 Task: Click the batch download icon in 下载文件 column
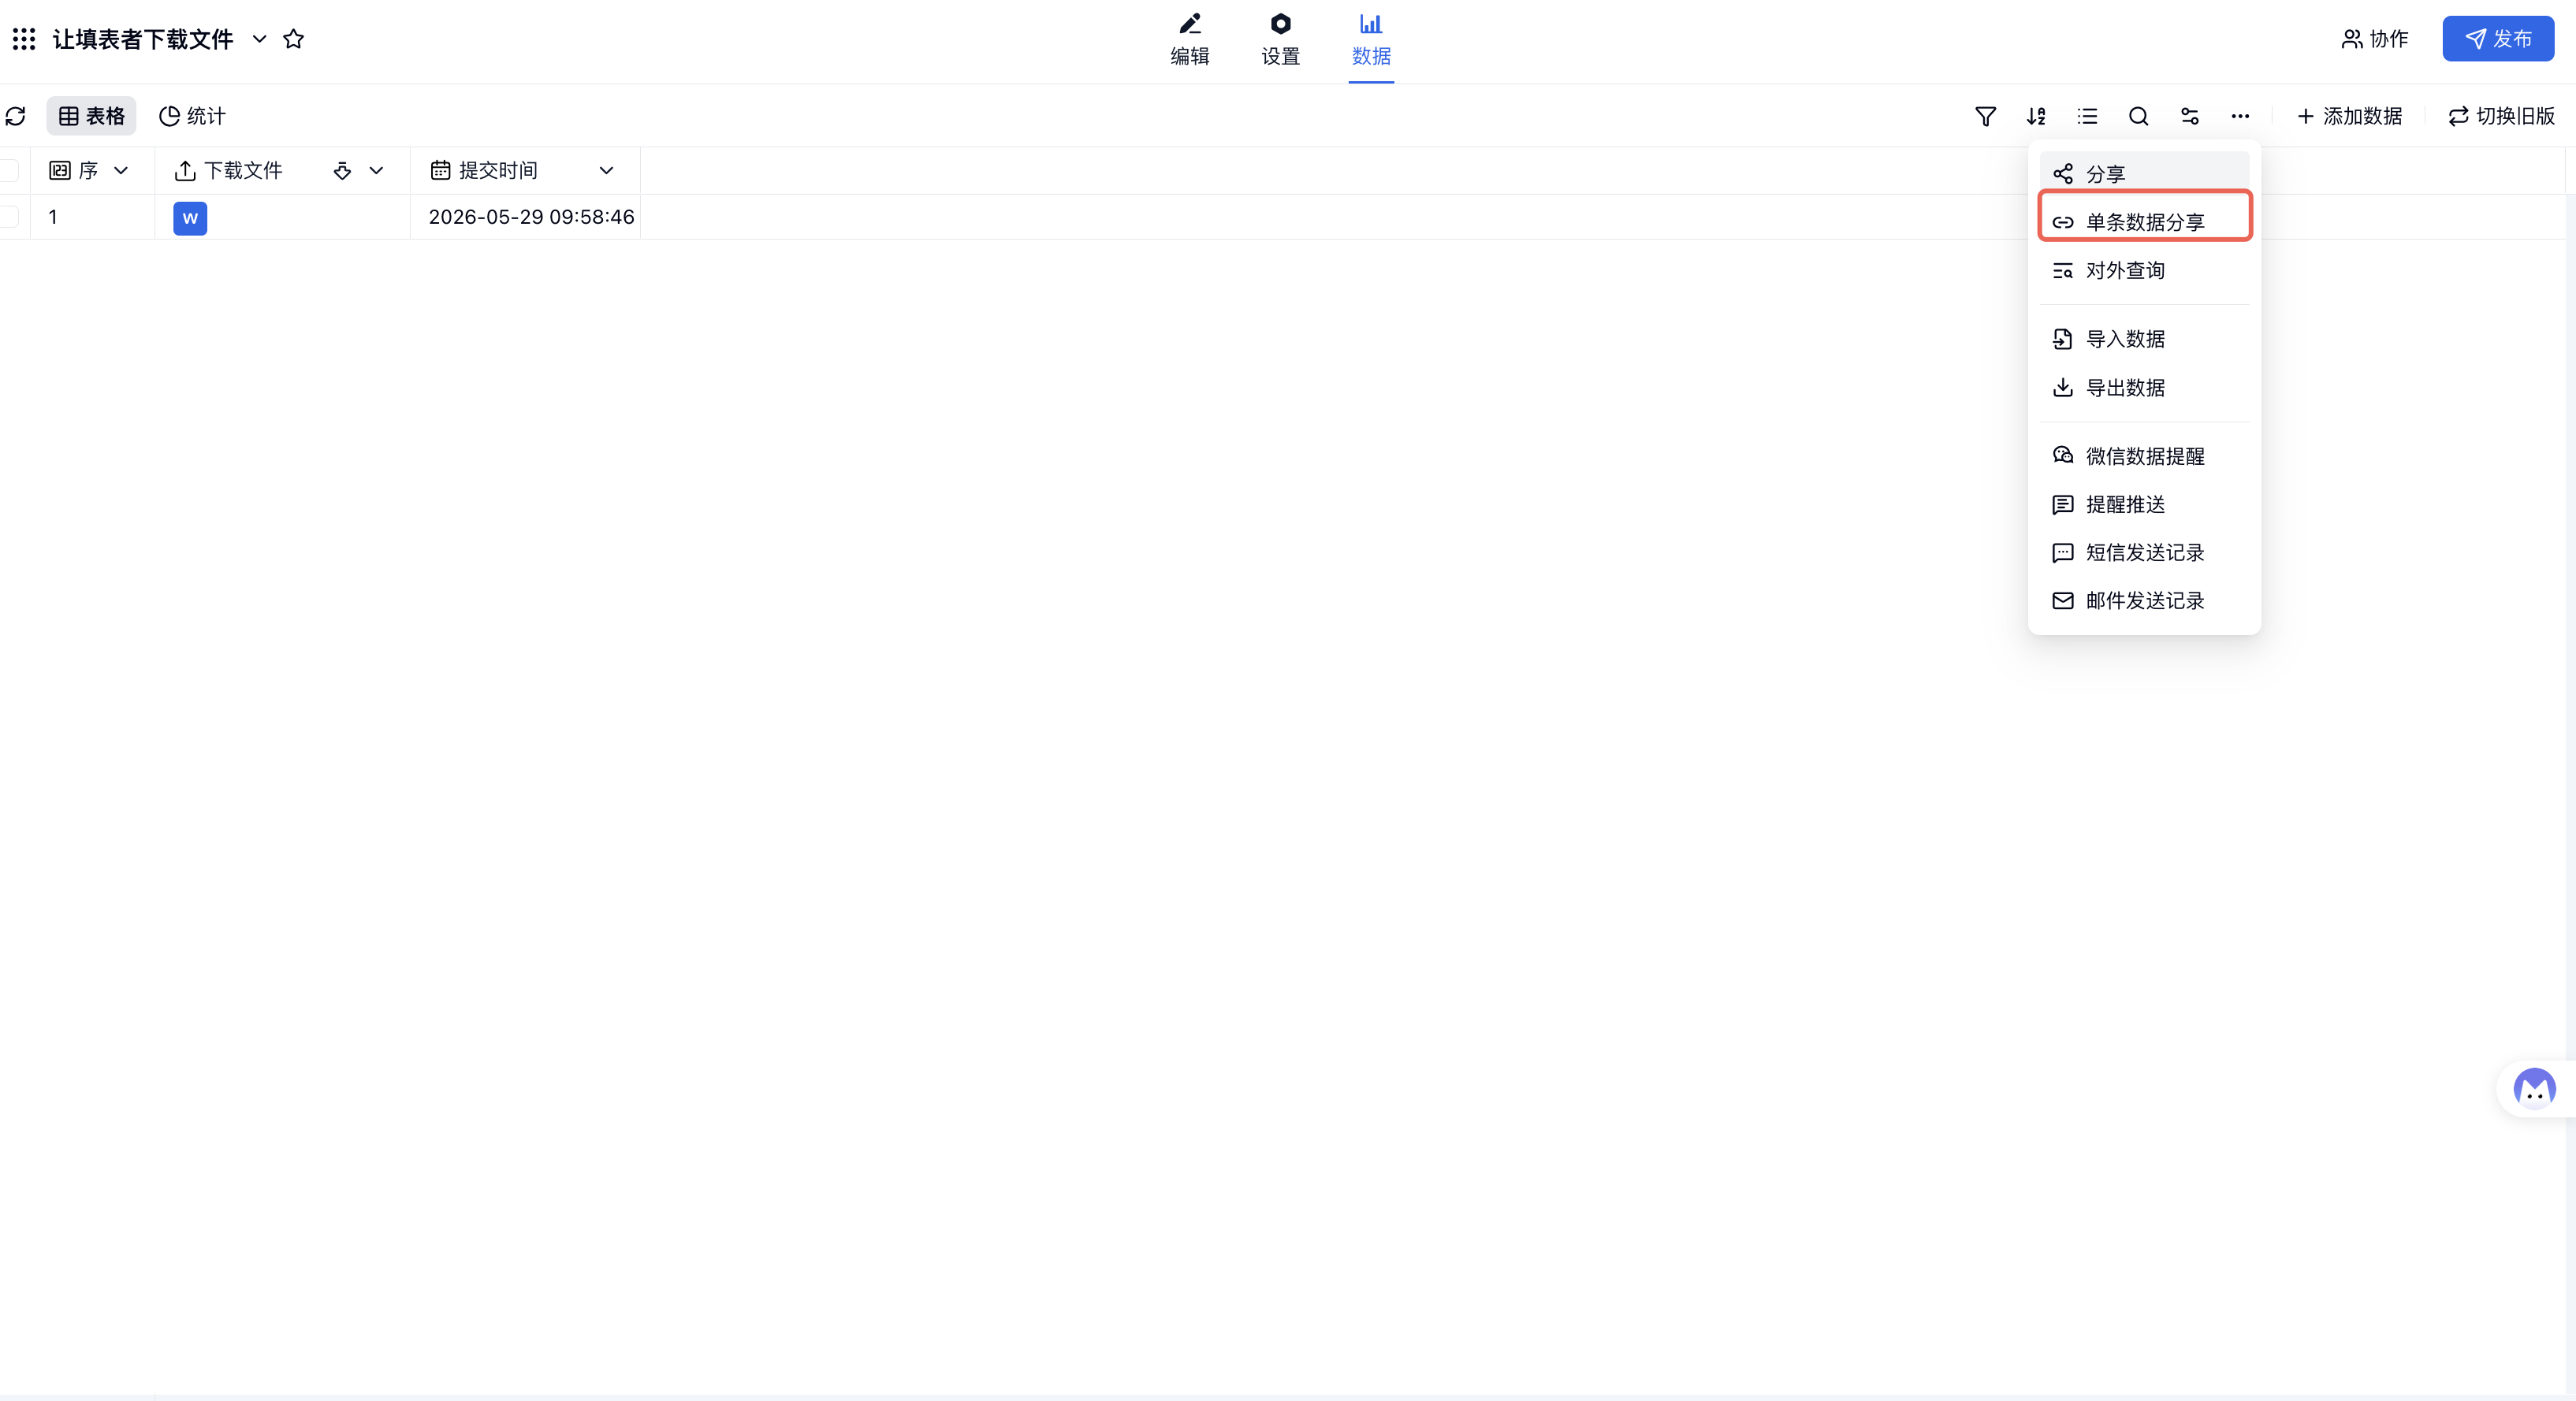click(x=342, y=171)
